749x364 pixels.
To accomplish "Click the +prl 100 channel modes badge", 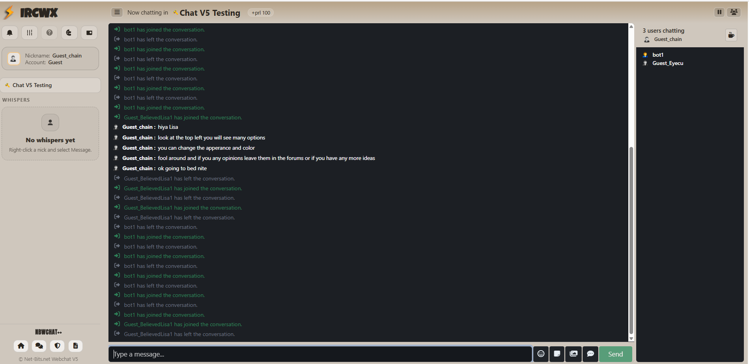I will [x=261, y=13].
